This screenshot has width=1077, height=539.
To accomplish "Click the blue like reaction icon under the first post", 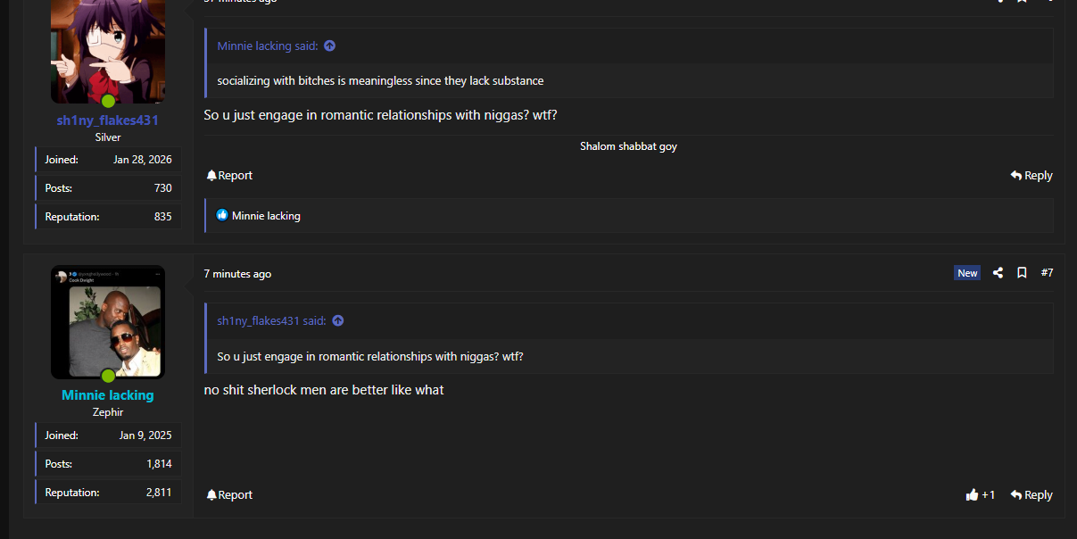I will 222,215.
